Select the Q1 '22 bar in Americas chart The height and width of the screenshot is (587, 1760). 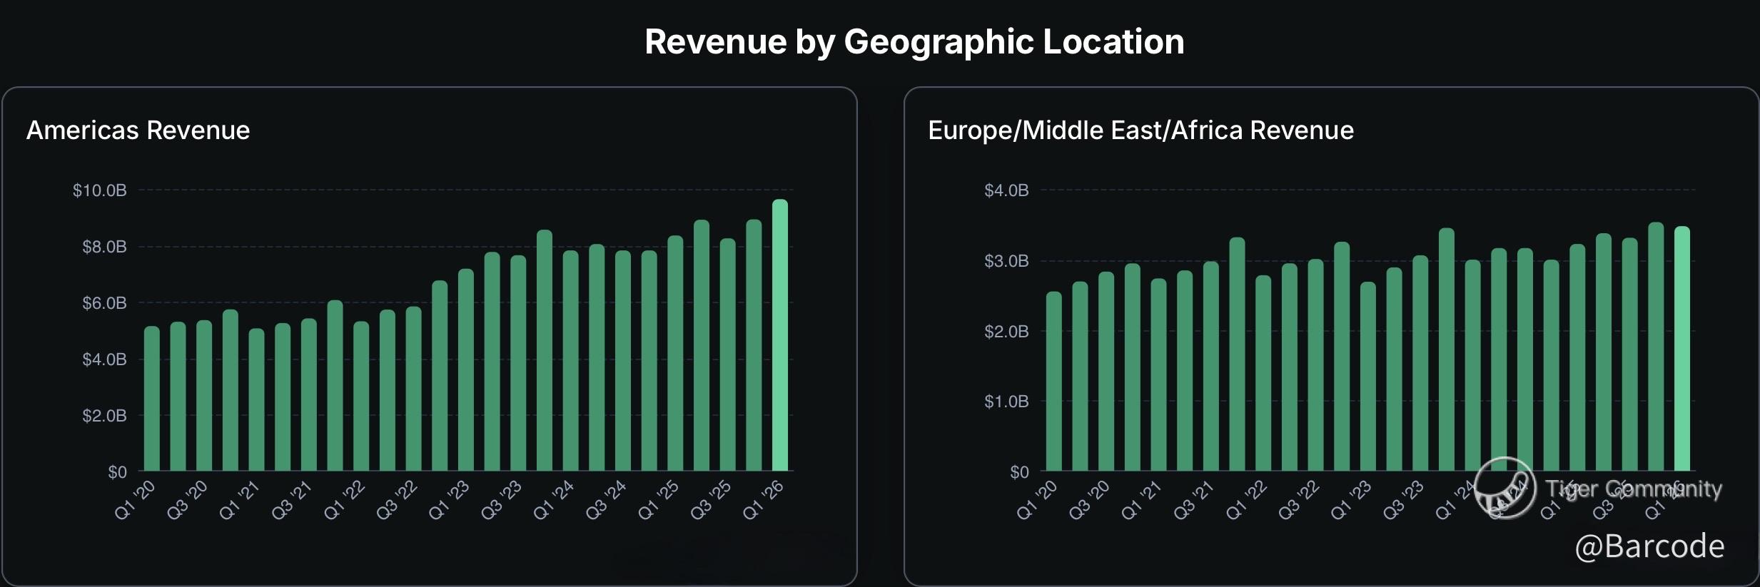361,397
